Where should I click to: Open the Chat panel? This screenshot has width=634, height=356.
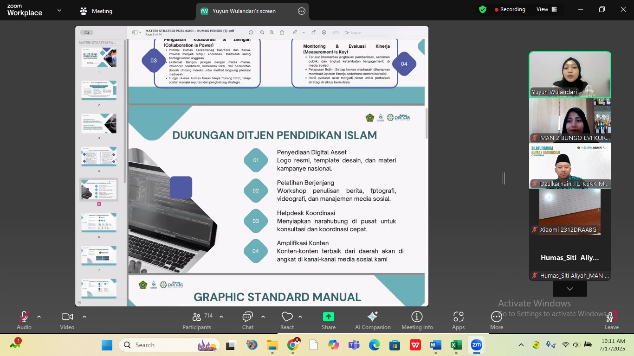pyautogui.click(x=247, y=320)
